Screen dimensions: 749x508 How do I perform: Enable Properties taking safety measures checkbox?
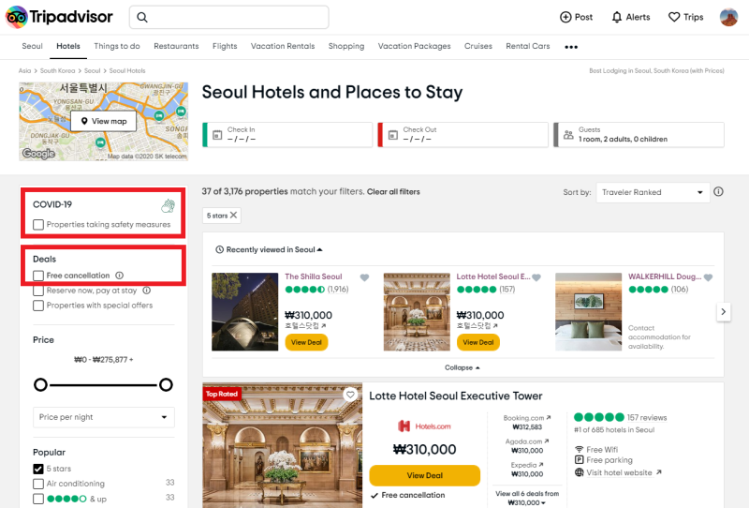(38, 224)
